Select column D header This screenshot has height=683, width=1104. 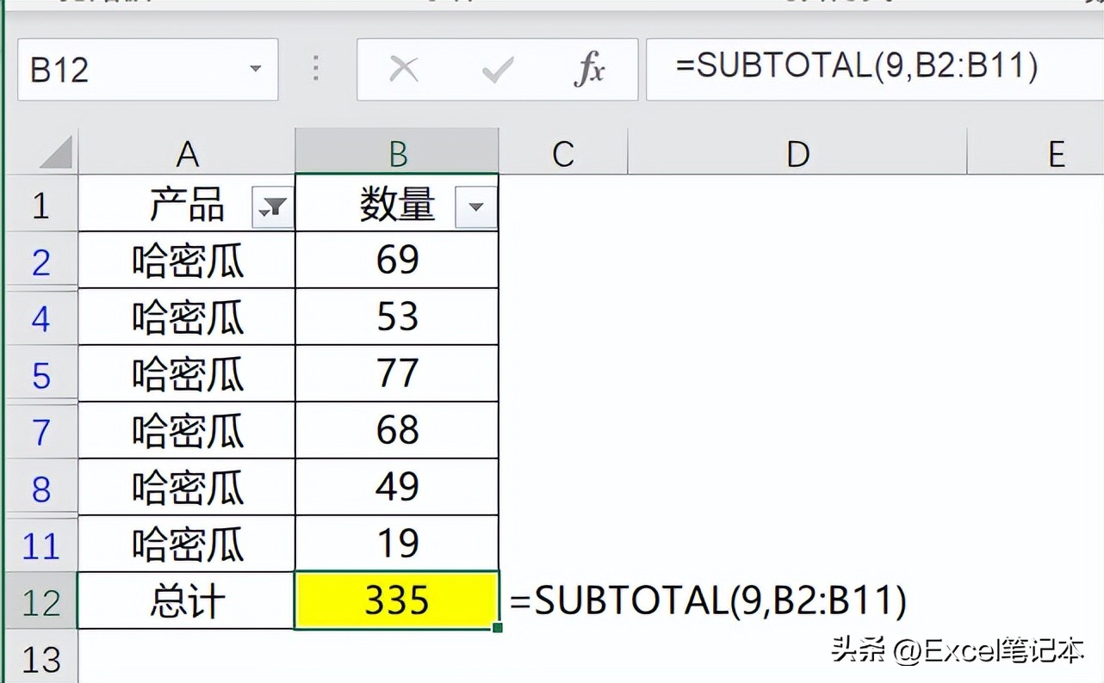(797, 154)
